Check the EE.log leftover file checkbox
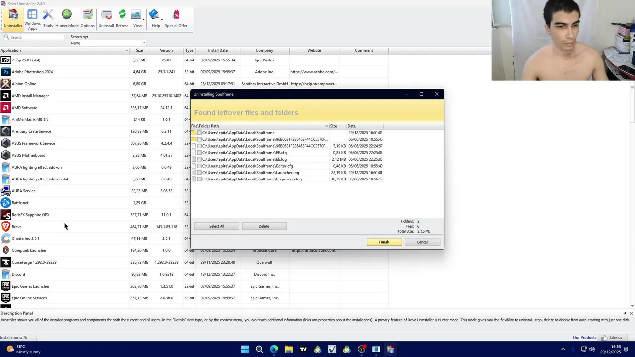 tap(199, 159)
